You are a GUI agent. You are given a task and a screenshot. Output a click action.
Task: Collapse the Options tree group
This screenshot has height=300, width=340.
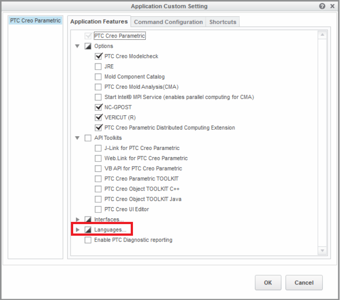click(77, 46)
